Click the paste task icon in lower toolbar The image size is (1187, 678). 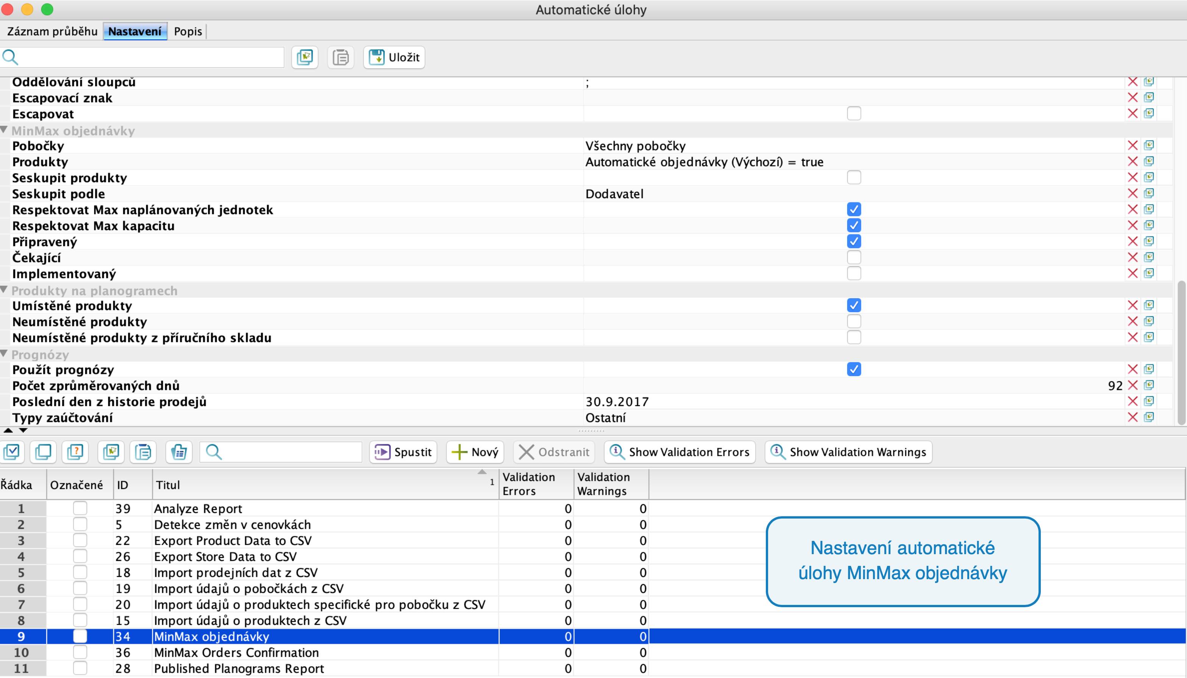(143, 452)
